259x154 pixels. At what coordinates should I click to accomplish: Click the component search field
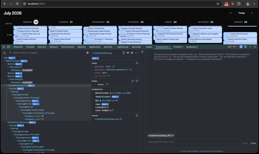[48, 53]
